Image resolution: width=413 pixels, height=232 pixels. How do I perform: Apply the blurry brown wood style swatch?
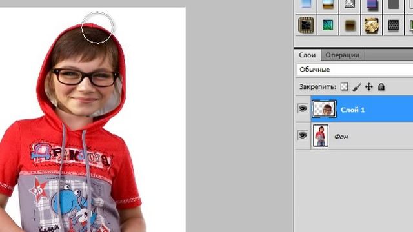pos(350,25)
